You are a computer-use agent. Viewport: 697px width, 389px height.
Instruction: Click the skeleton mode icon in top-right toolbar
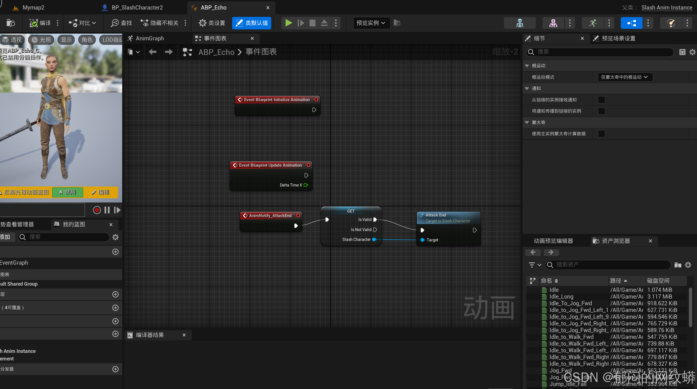(520, 23)
